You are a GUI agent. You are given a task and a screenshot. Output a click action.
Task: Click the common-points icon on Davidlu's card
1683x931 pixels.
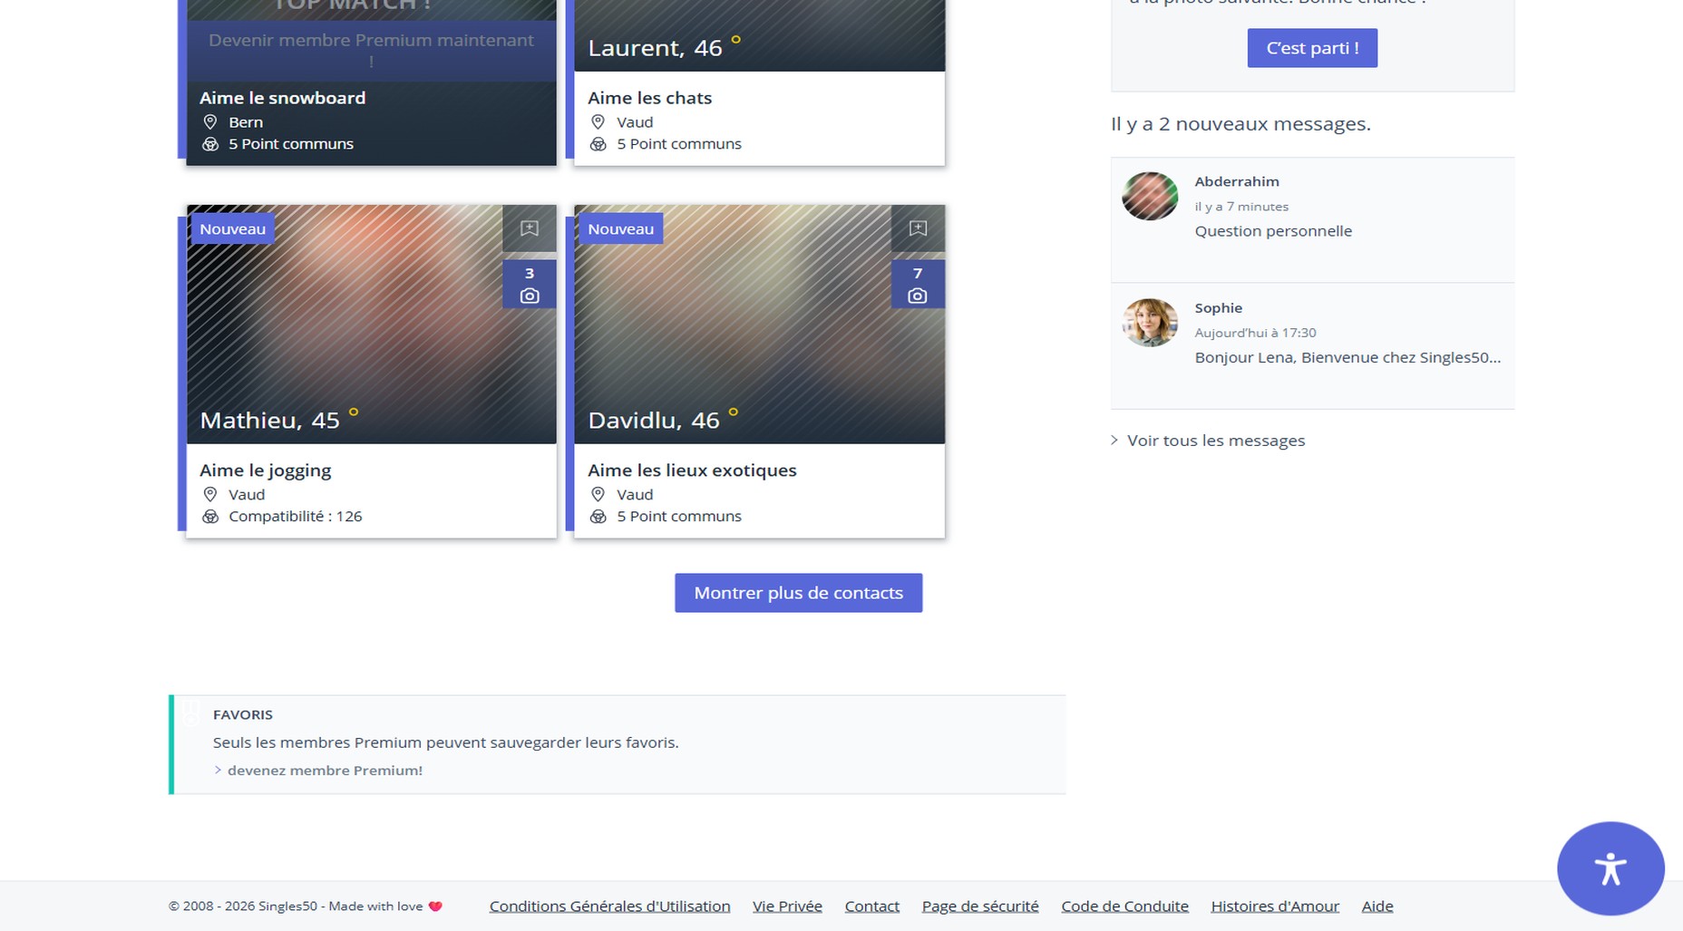(598, 517)
